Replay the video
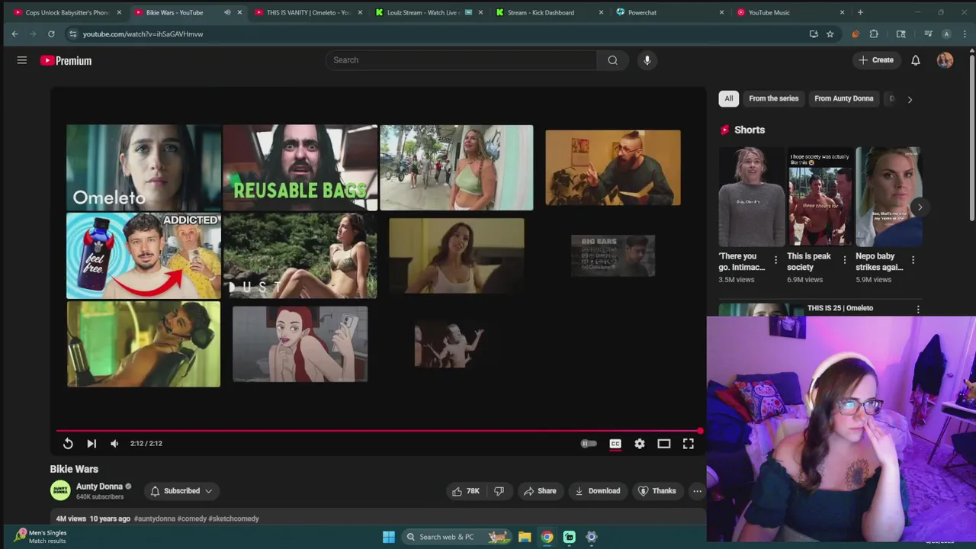976x549 pixels. 68,444
